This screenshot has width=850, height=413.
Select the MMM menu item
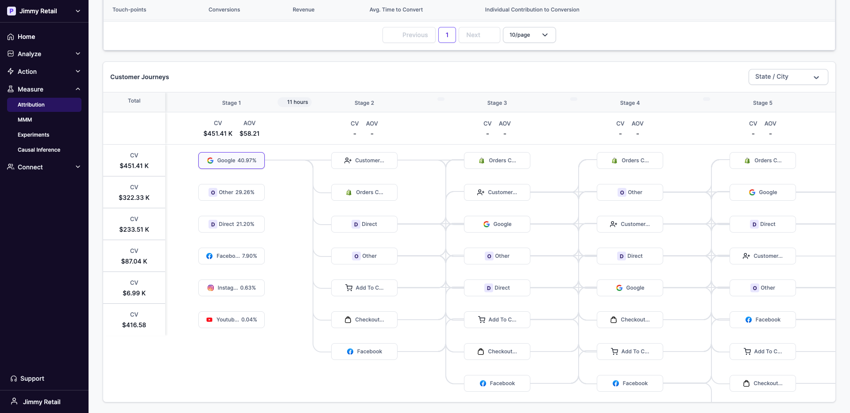coord(25,119)
